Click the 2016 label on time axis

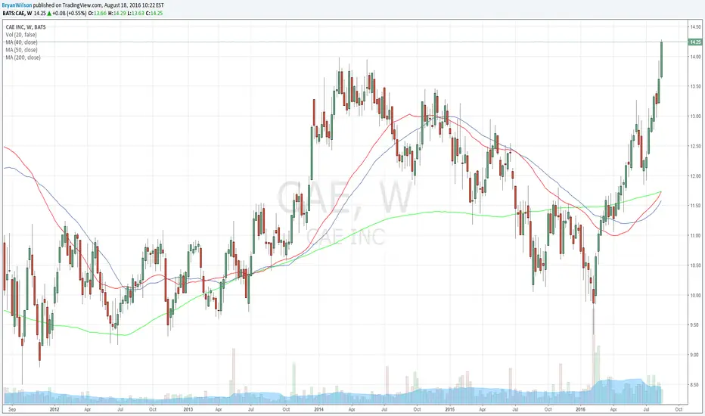point(581,409)
